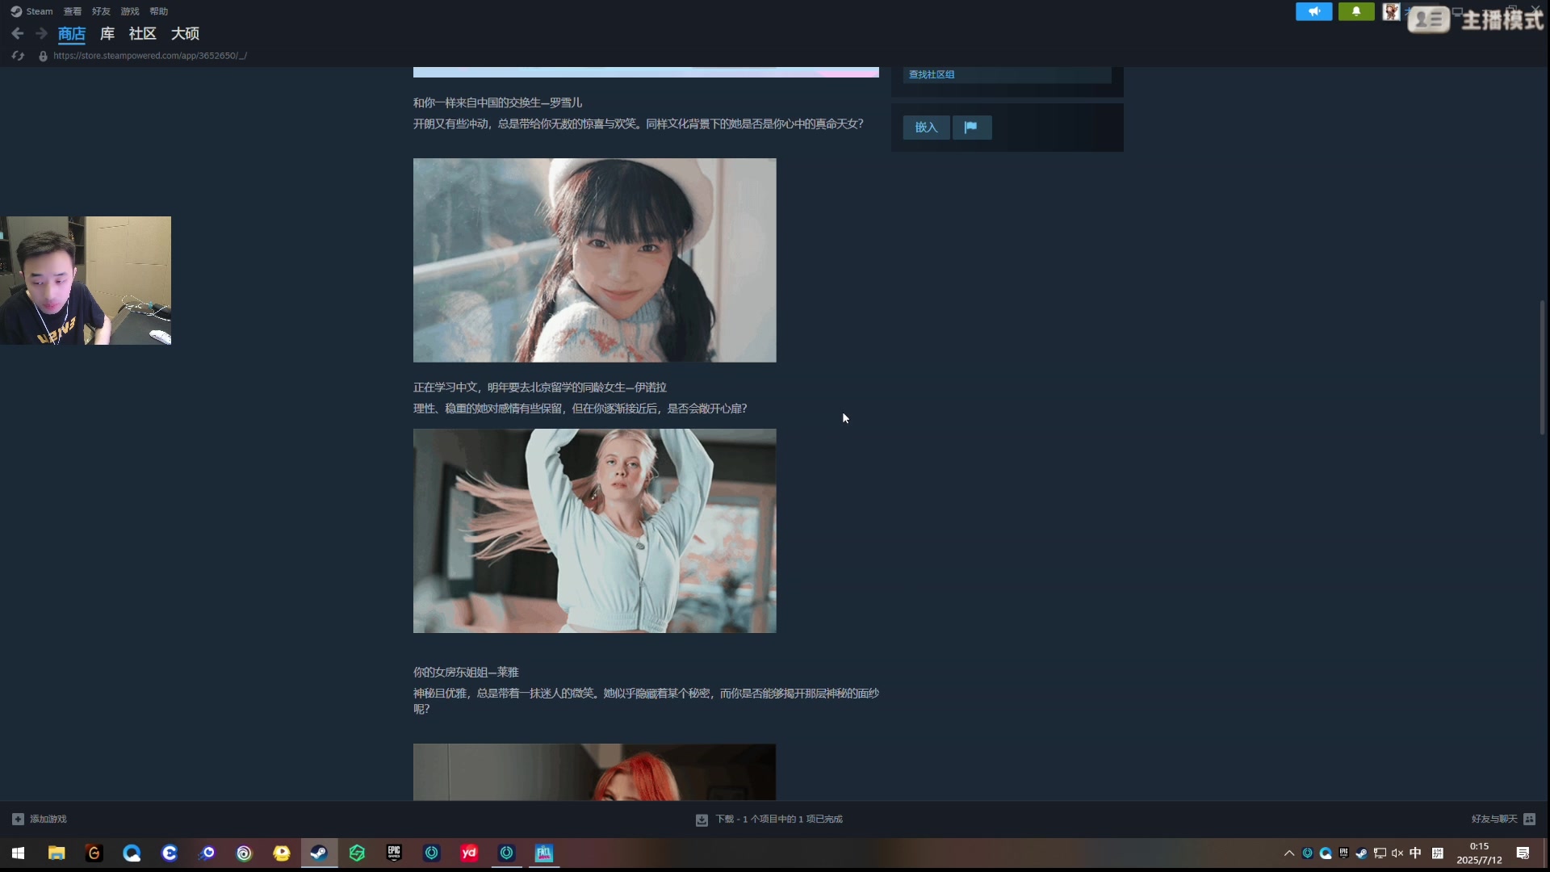Open the girl in white beret image
1550x872 pixels.
595,260
